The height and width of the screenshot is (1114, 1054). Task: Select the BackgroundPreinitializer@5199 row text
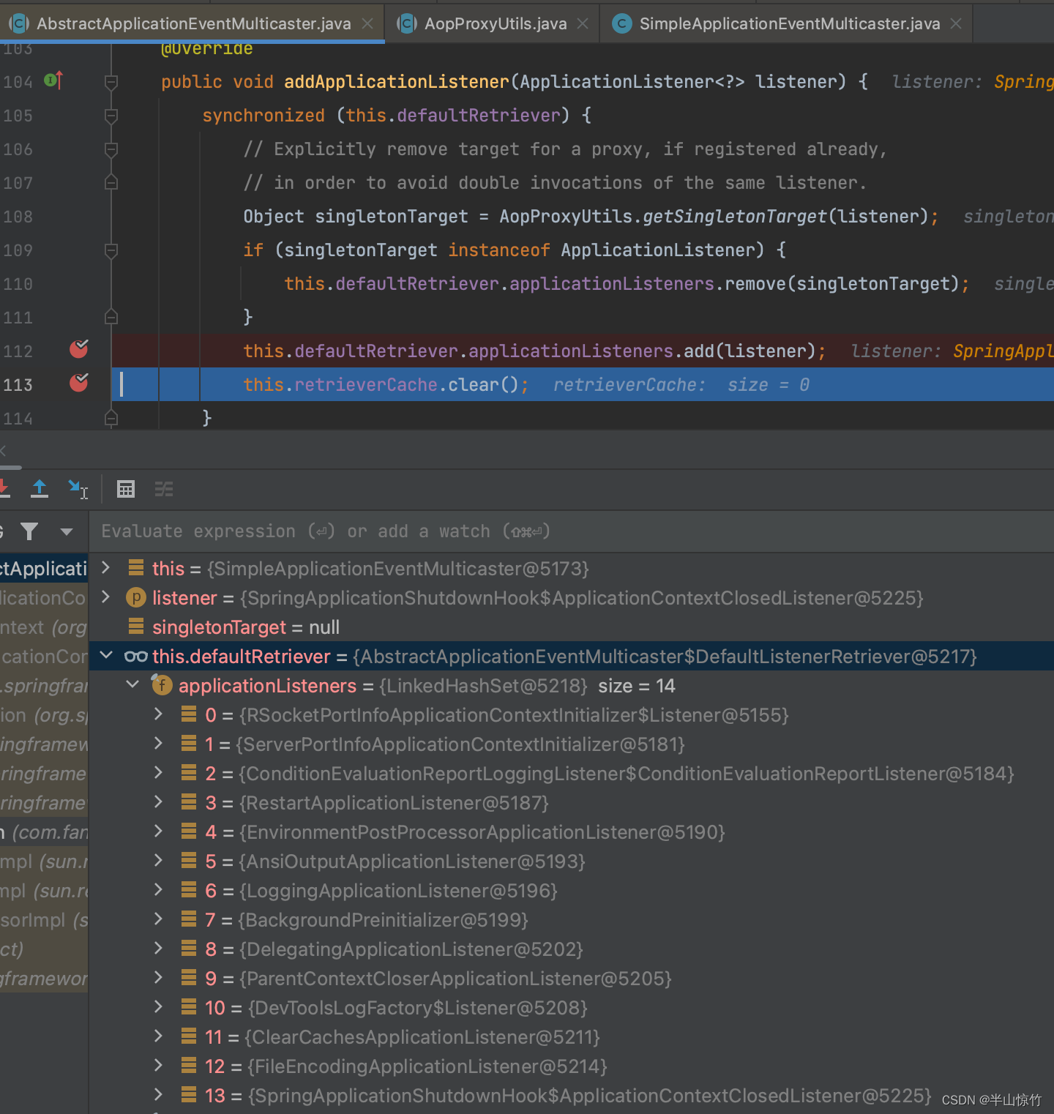click(383, 920)
